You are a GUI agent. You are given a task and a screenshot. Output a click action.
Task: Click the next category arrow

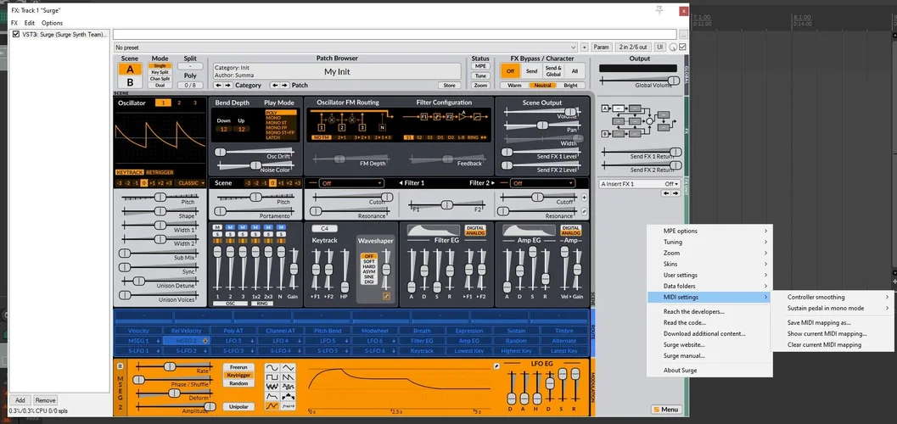[227, 86]
